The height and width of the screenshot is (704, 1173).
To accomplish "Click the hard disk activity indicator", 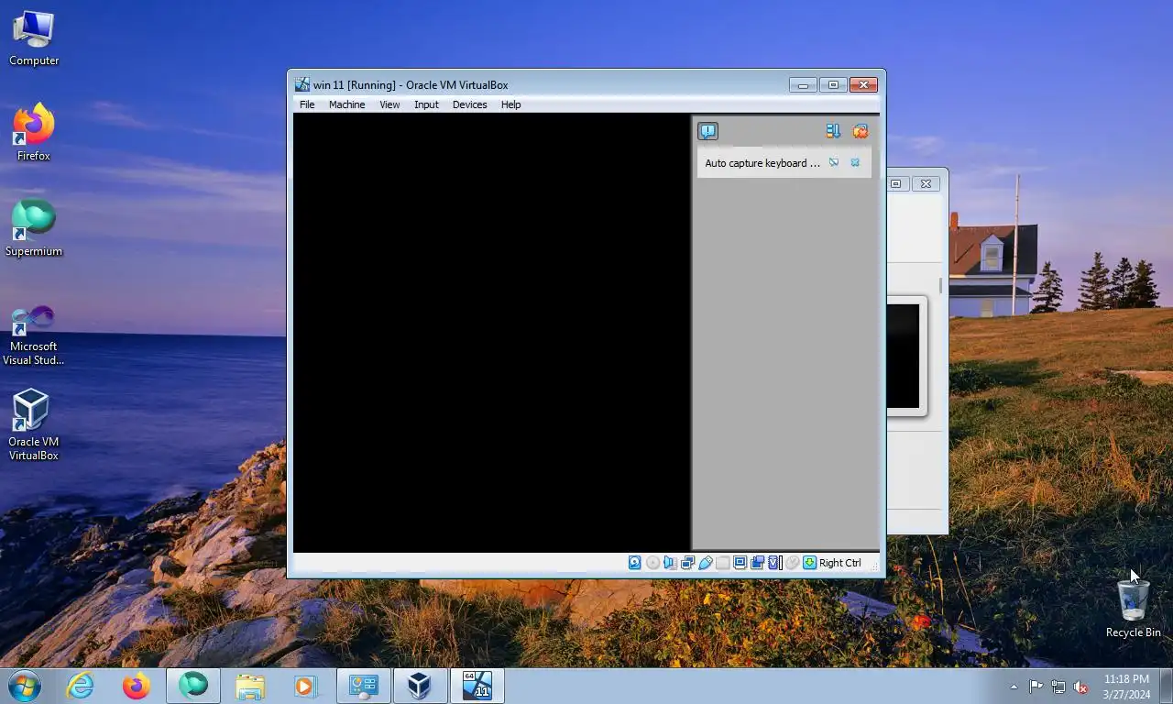I will click(634, 563).
